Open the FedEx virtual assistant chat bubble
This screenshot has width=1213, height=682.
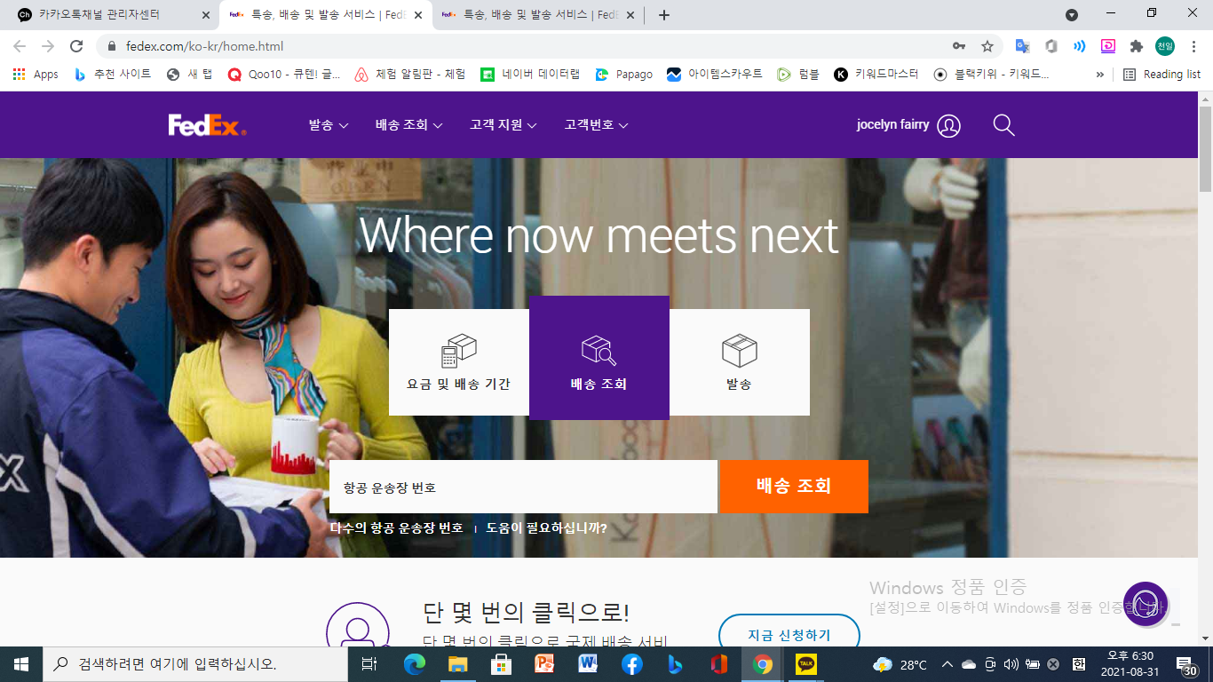click(1146, 604)
